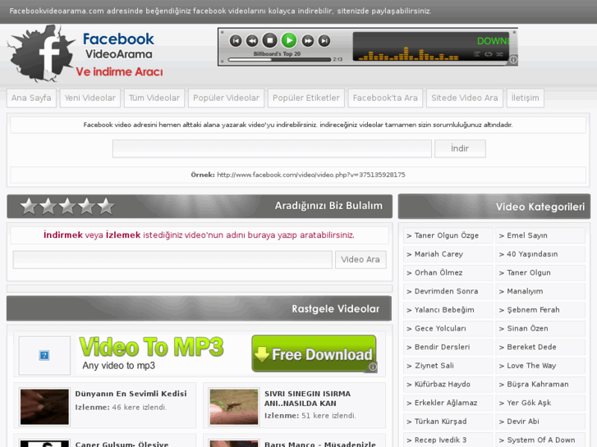Open the Küfürbaz Haydo category
The width and height of the screenshot is (597, 447).
pos(448,385)
